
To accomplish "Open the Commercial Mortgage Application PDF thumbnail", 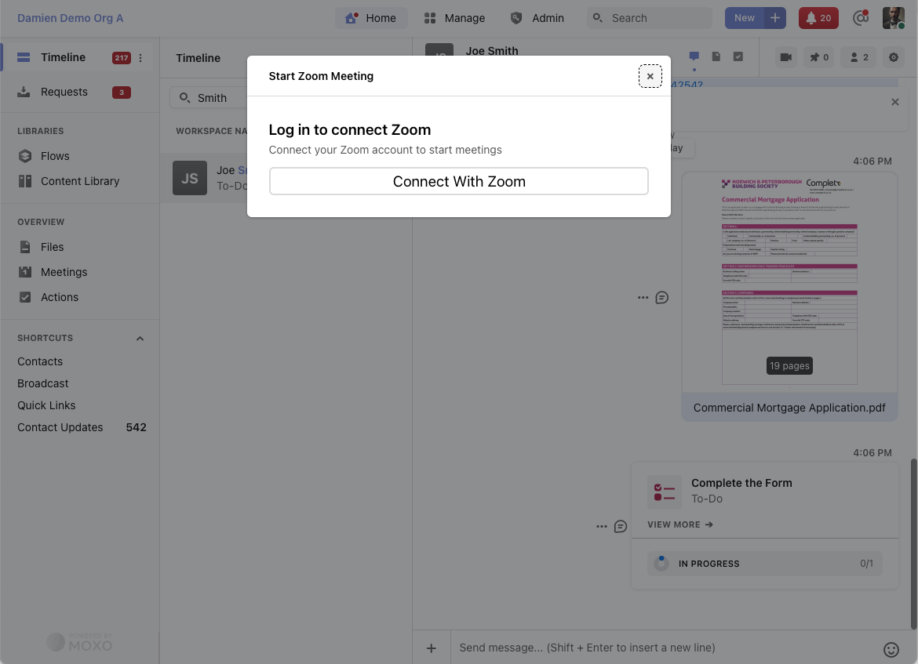I will (x=789, y=282).
